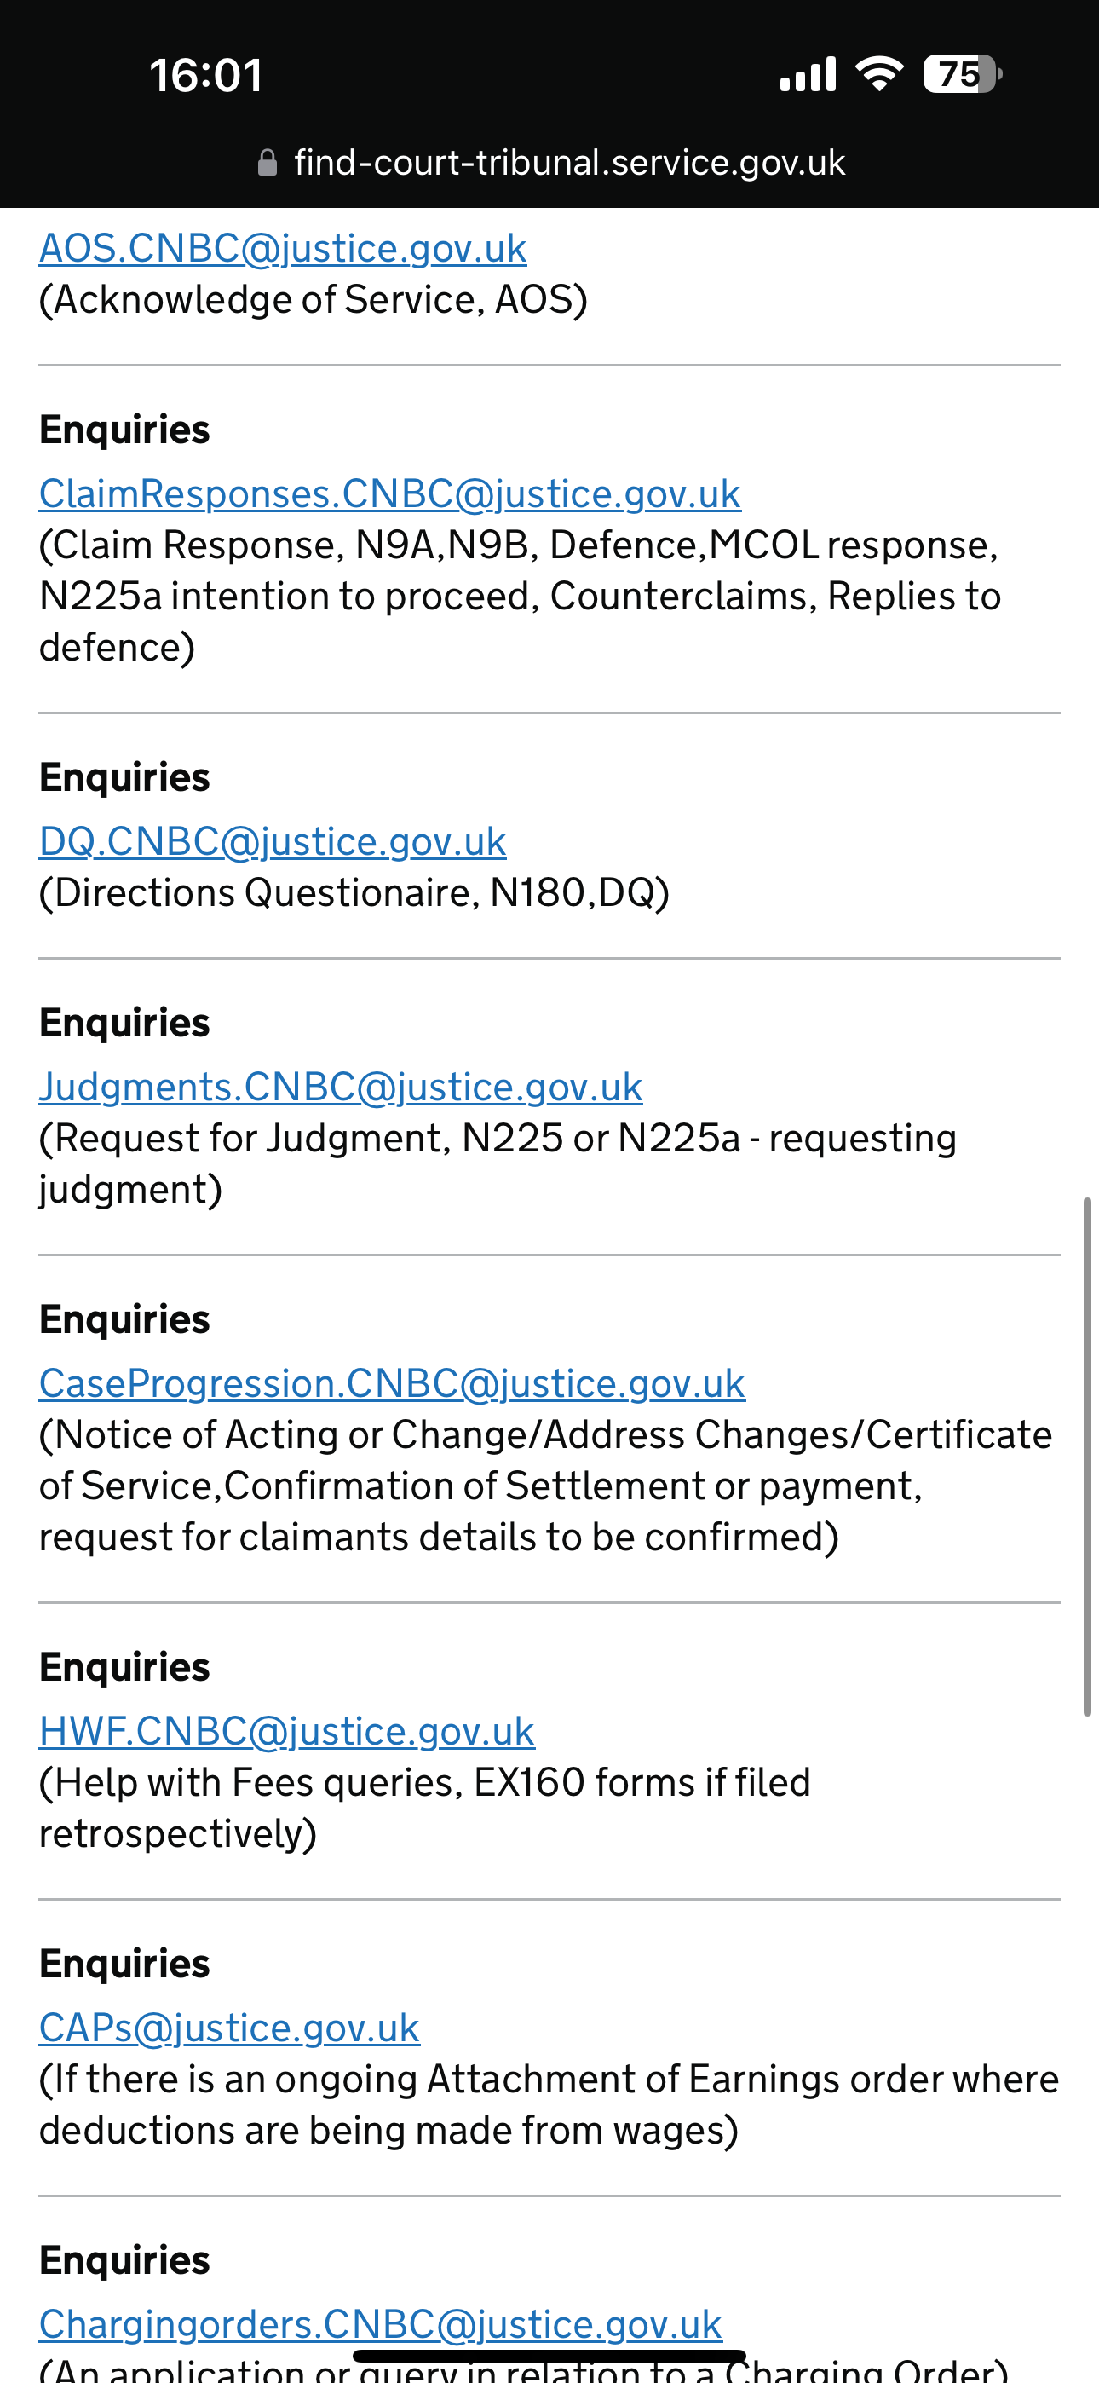Tap the Wi-Fi status icon

pyautogui.click(x=879, y=73)
